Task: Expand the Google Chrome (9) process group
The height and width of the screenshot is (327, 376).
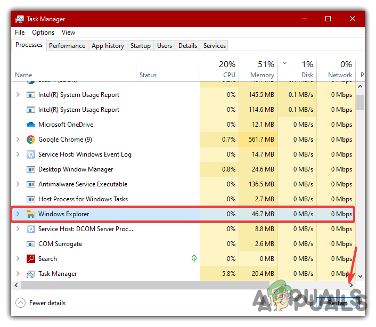Action: [x=18, y=140]
